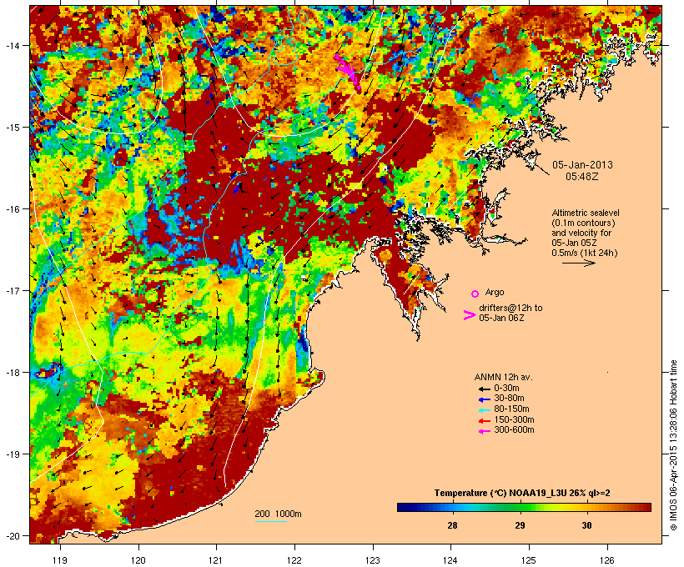
Task: Click the latitude axis label -18
Action: (x=12, y=373)
